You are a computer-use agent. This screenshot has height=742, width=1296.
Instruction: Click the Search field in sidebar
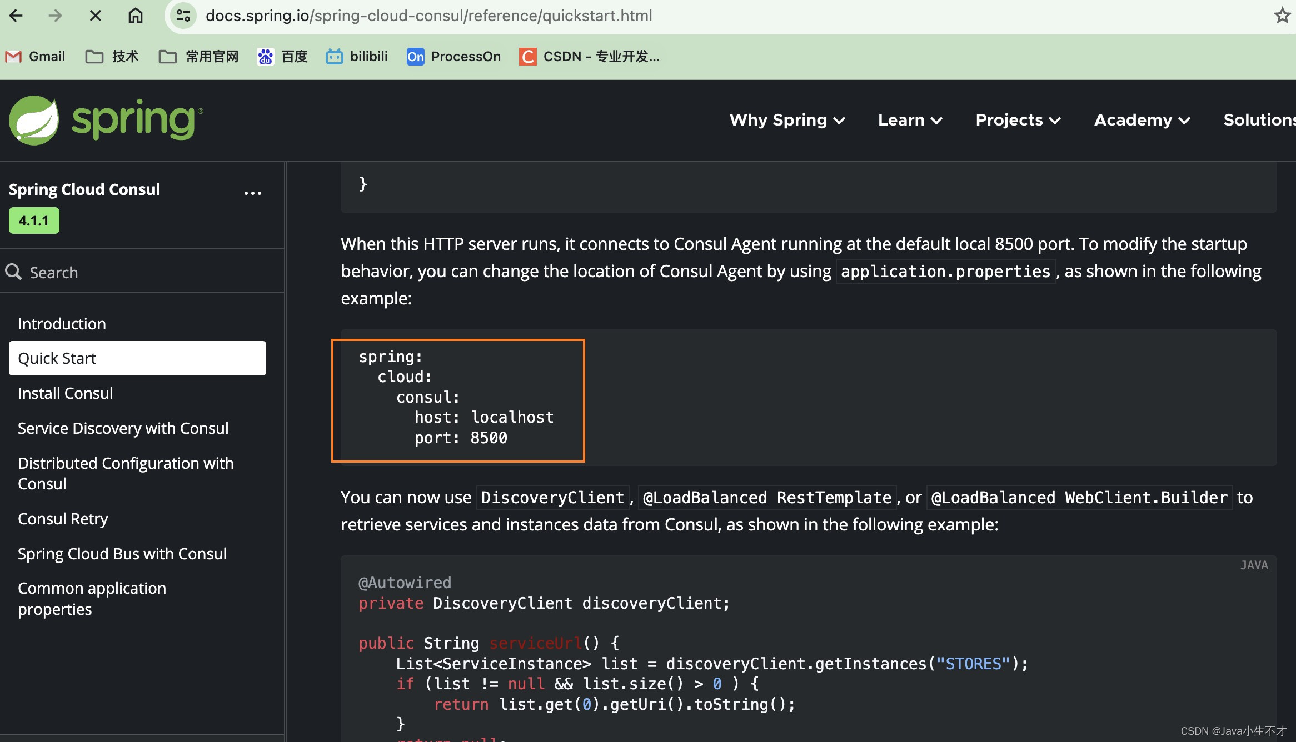pyautogui.click(x=142, y=272)
